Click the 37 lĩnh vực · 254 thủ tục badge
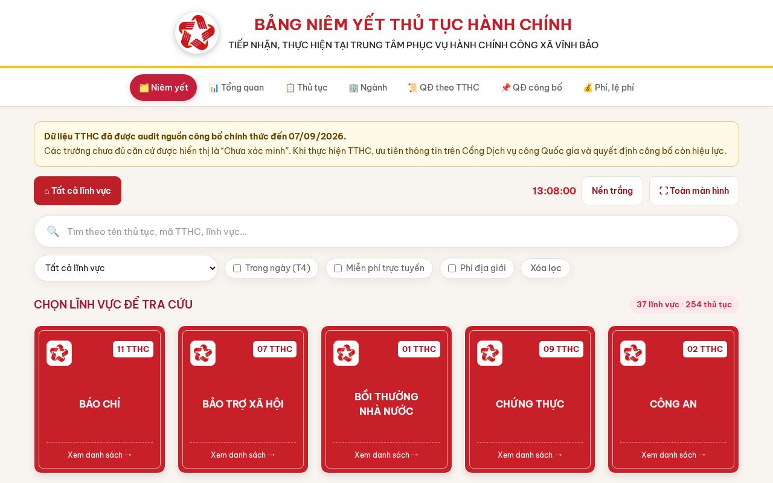This screenshot has height=483, width=773. coord(684,304)
